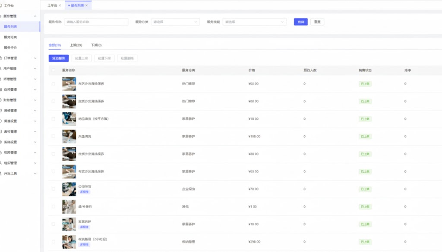Open the 服务技能 filter dropdown
The image size is (442, 252).
(254, 22)
